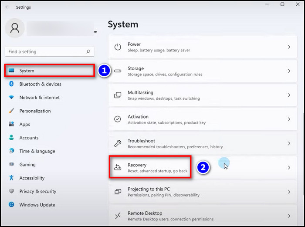The image size is (305, 227).
Task: Click the Projecting to this PC icon
Action: click(x=118, y=192)
